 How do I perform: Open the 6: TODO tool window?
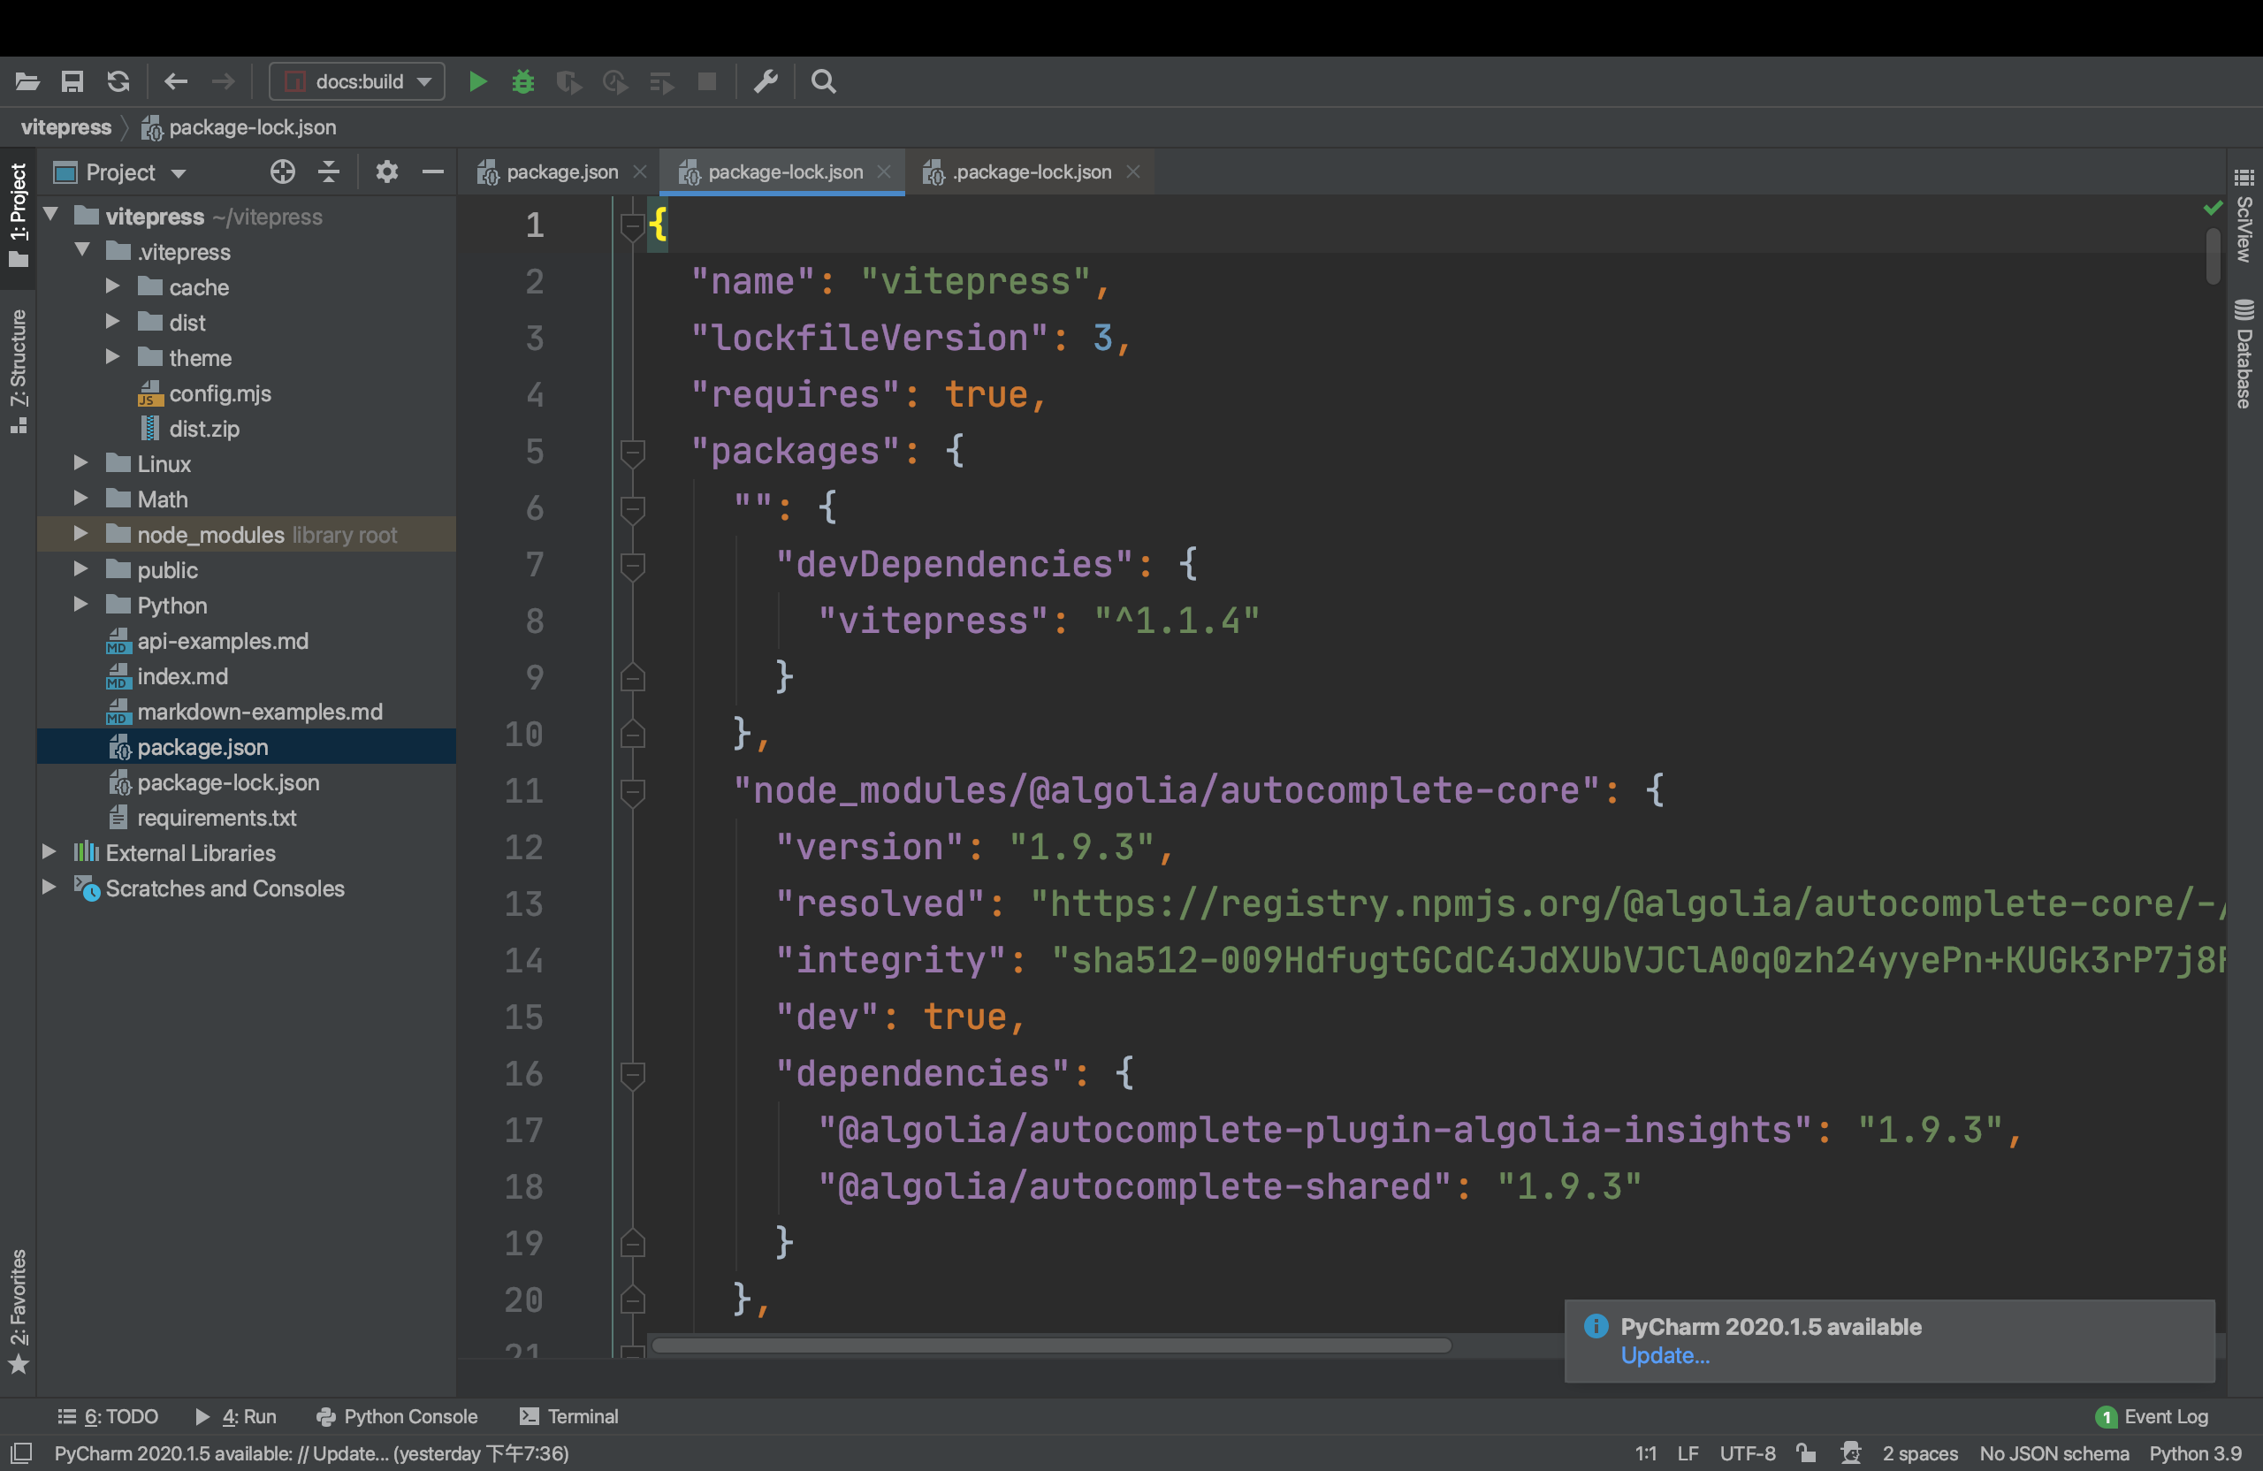108,1416
